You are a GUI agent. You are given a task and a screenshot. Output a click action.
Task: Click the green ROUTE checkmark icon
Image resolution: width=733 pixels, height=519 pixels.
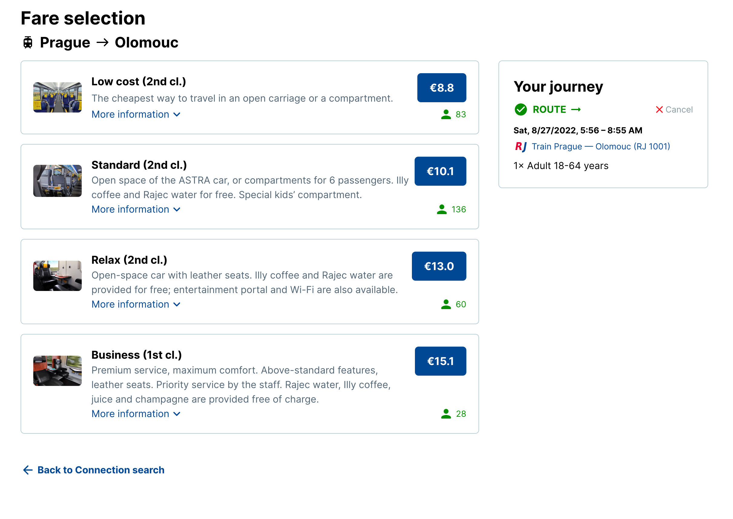(521, 109)
